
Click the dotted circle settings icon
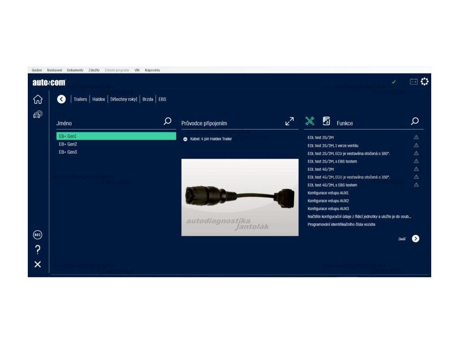pos(424,82)
